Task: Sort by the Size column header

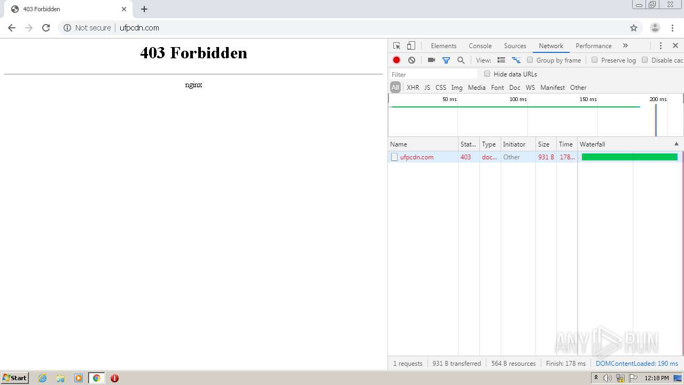Action: (546, 144)
